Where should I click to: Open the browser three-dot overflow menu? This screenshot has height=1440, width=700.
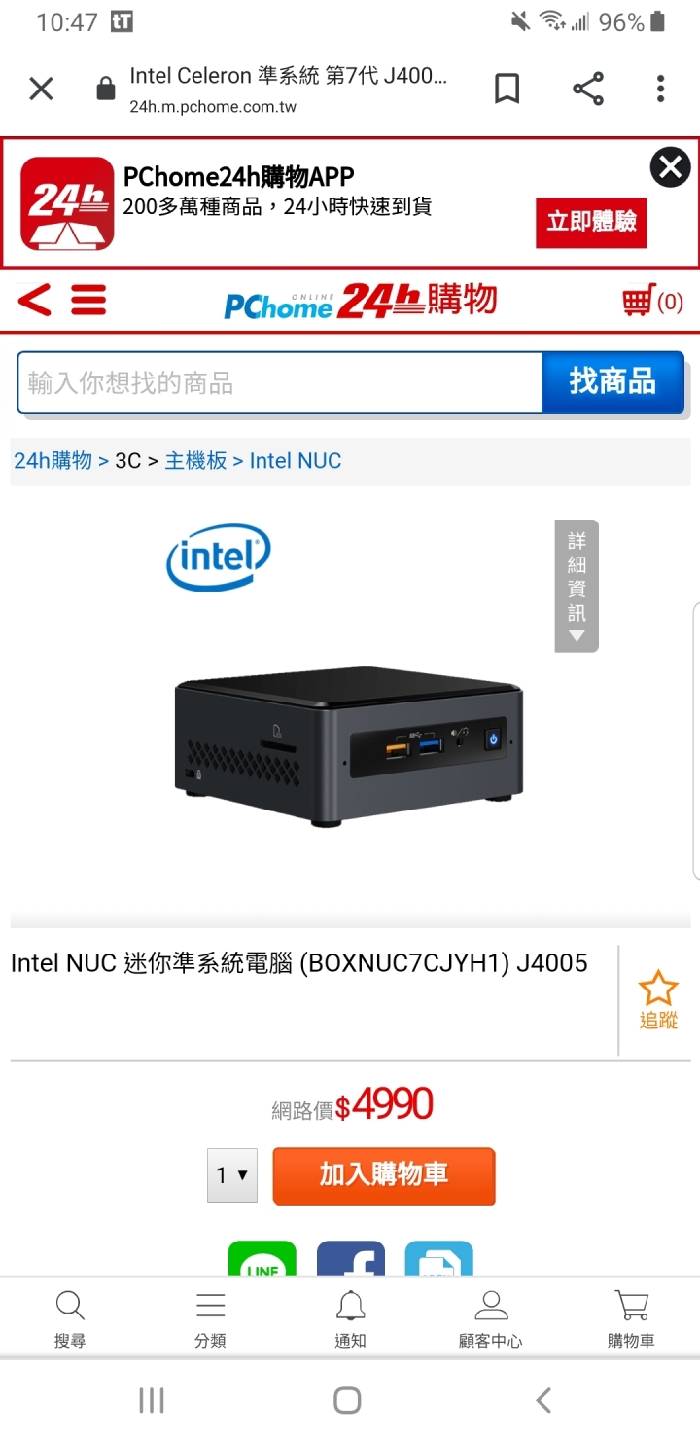point(660,90)
